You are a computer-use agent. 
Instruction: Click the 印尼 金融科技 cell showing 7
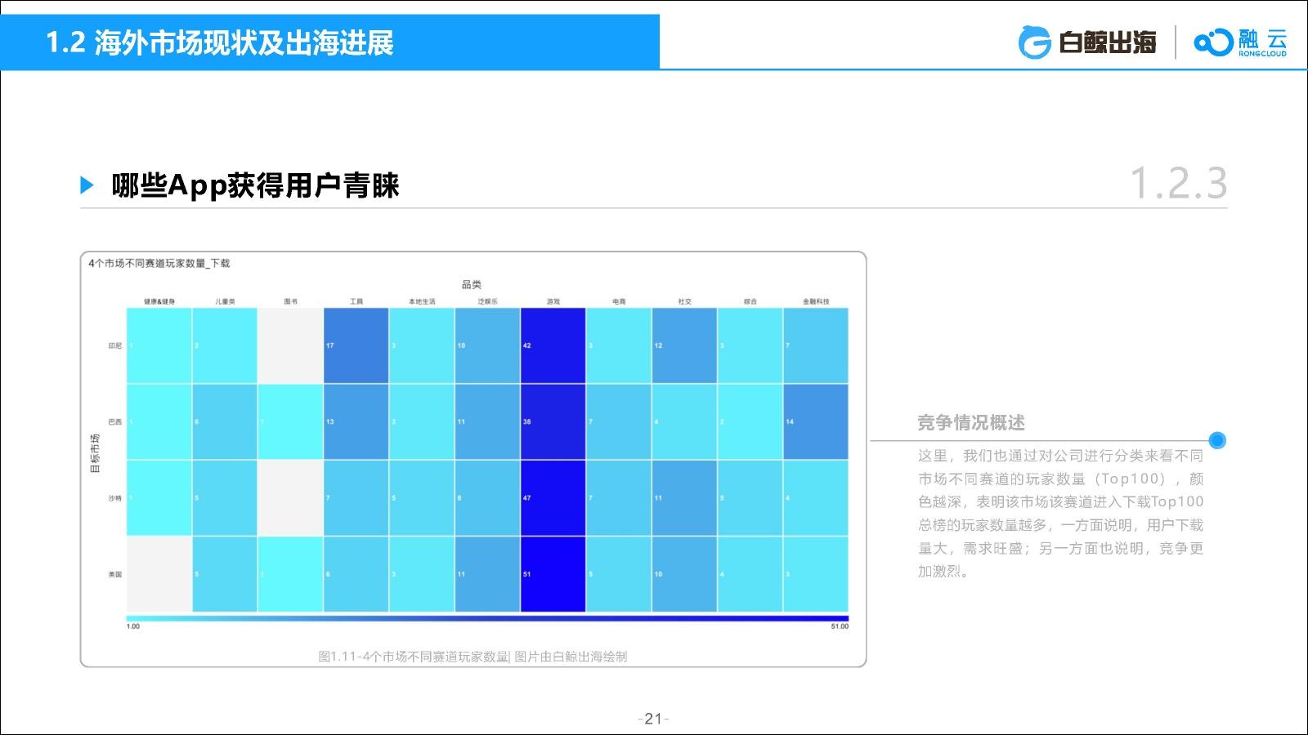(x=816, y=345)
